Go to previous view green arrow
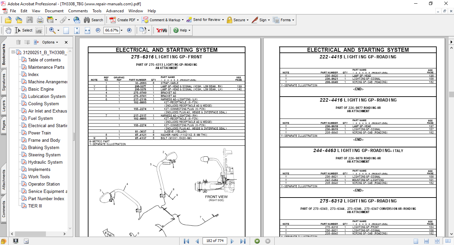This screenshot has height=245, width=454. (x=257, y=241)
